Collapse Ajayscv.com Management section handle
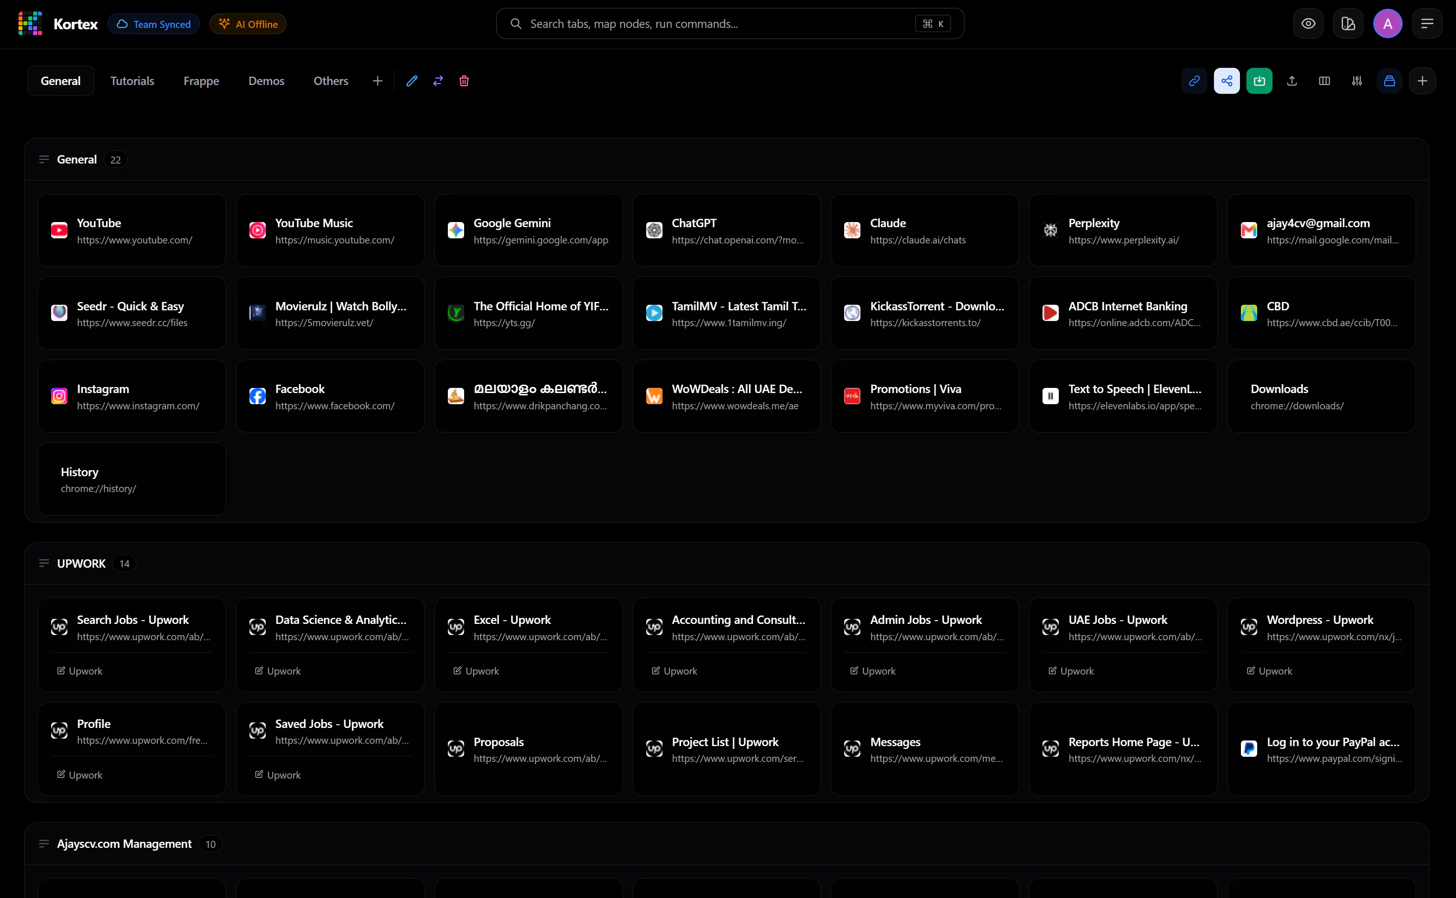Screen dimensions: 1456x898 tap(44, 843)
